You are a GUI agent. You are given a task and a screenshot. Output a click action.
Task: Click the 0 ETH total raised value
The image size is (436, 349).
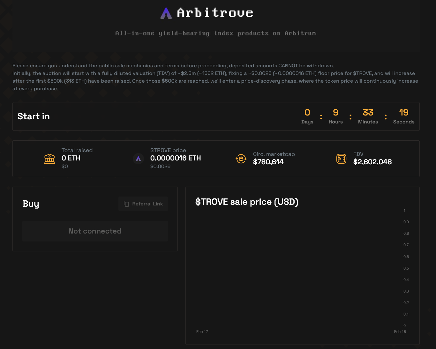71,158
